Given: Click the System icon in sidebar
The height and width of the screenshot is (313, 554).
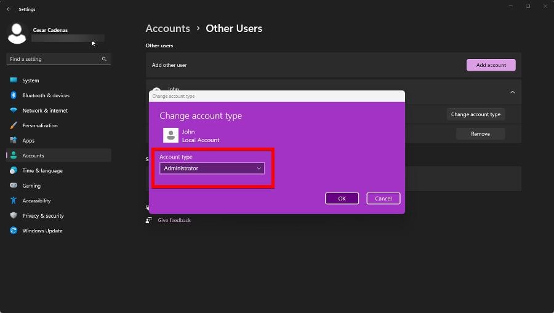Looking at the screenshot, I should tap(14, 81).
